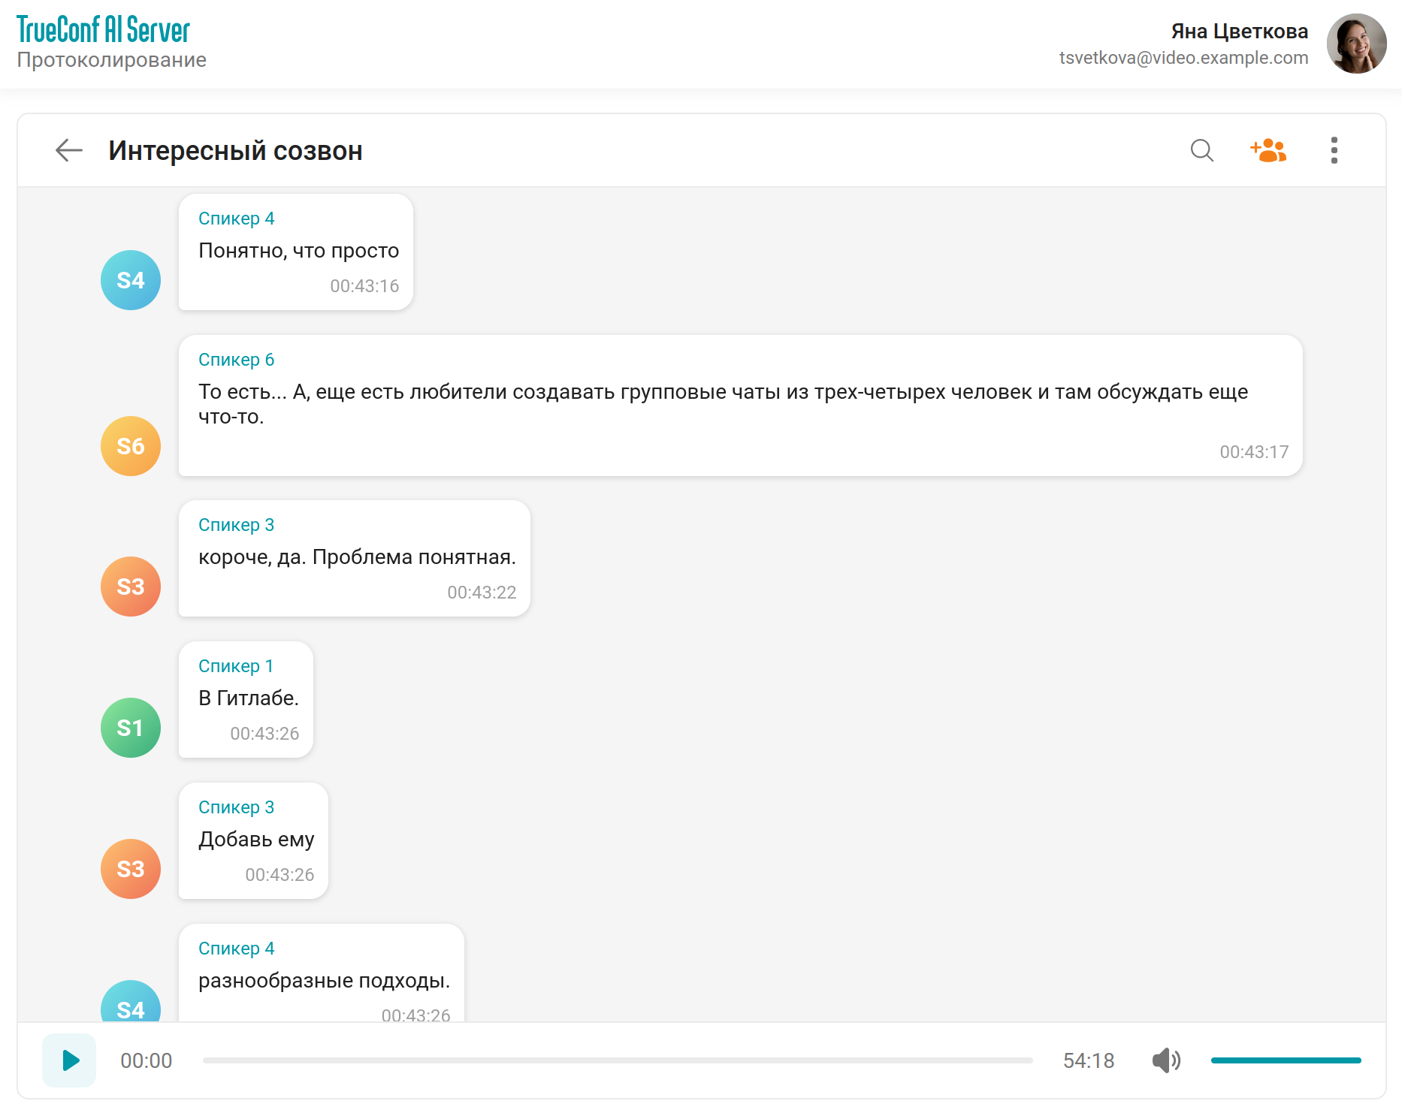Image resolution: width=1402 pixels, height=1113 pixels.
Task: Click the S3 avatar next to 'Проблема понятная'
Action: [131, 587]
